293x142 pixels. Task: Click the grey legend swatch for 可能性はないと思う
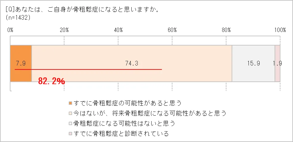click(x=71, y=124)
